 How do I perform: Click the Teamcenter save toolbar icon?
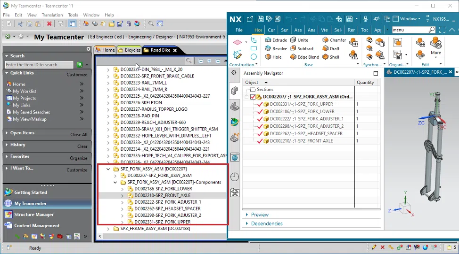[x=60, y=24]
